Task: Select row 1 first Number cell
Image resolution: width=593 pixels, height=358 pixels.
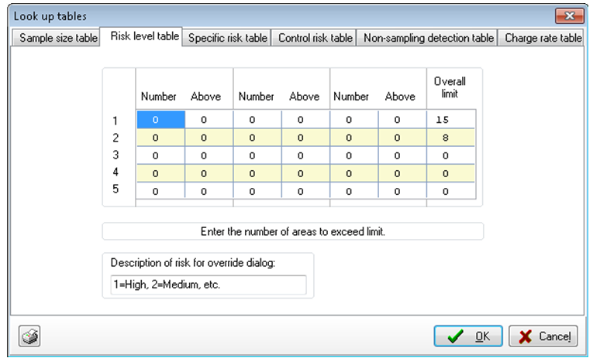Action: (160, 120)
